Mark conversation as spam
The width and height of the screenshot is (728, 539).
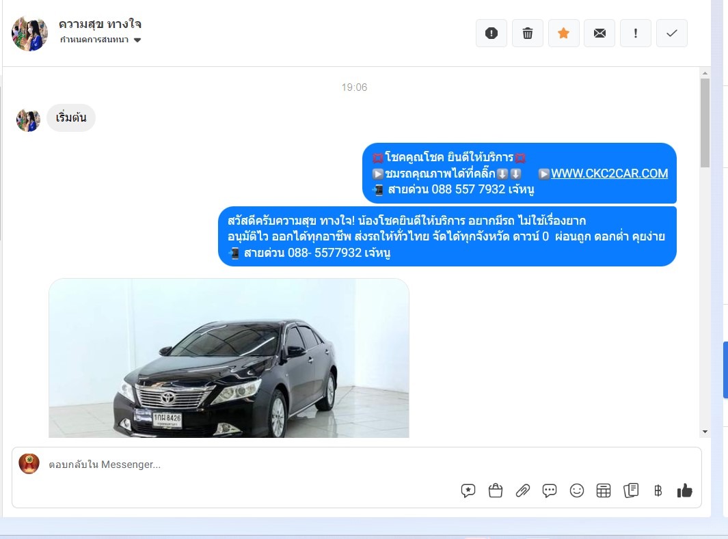491,33
